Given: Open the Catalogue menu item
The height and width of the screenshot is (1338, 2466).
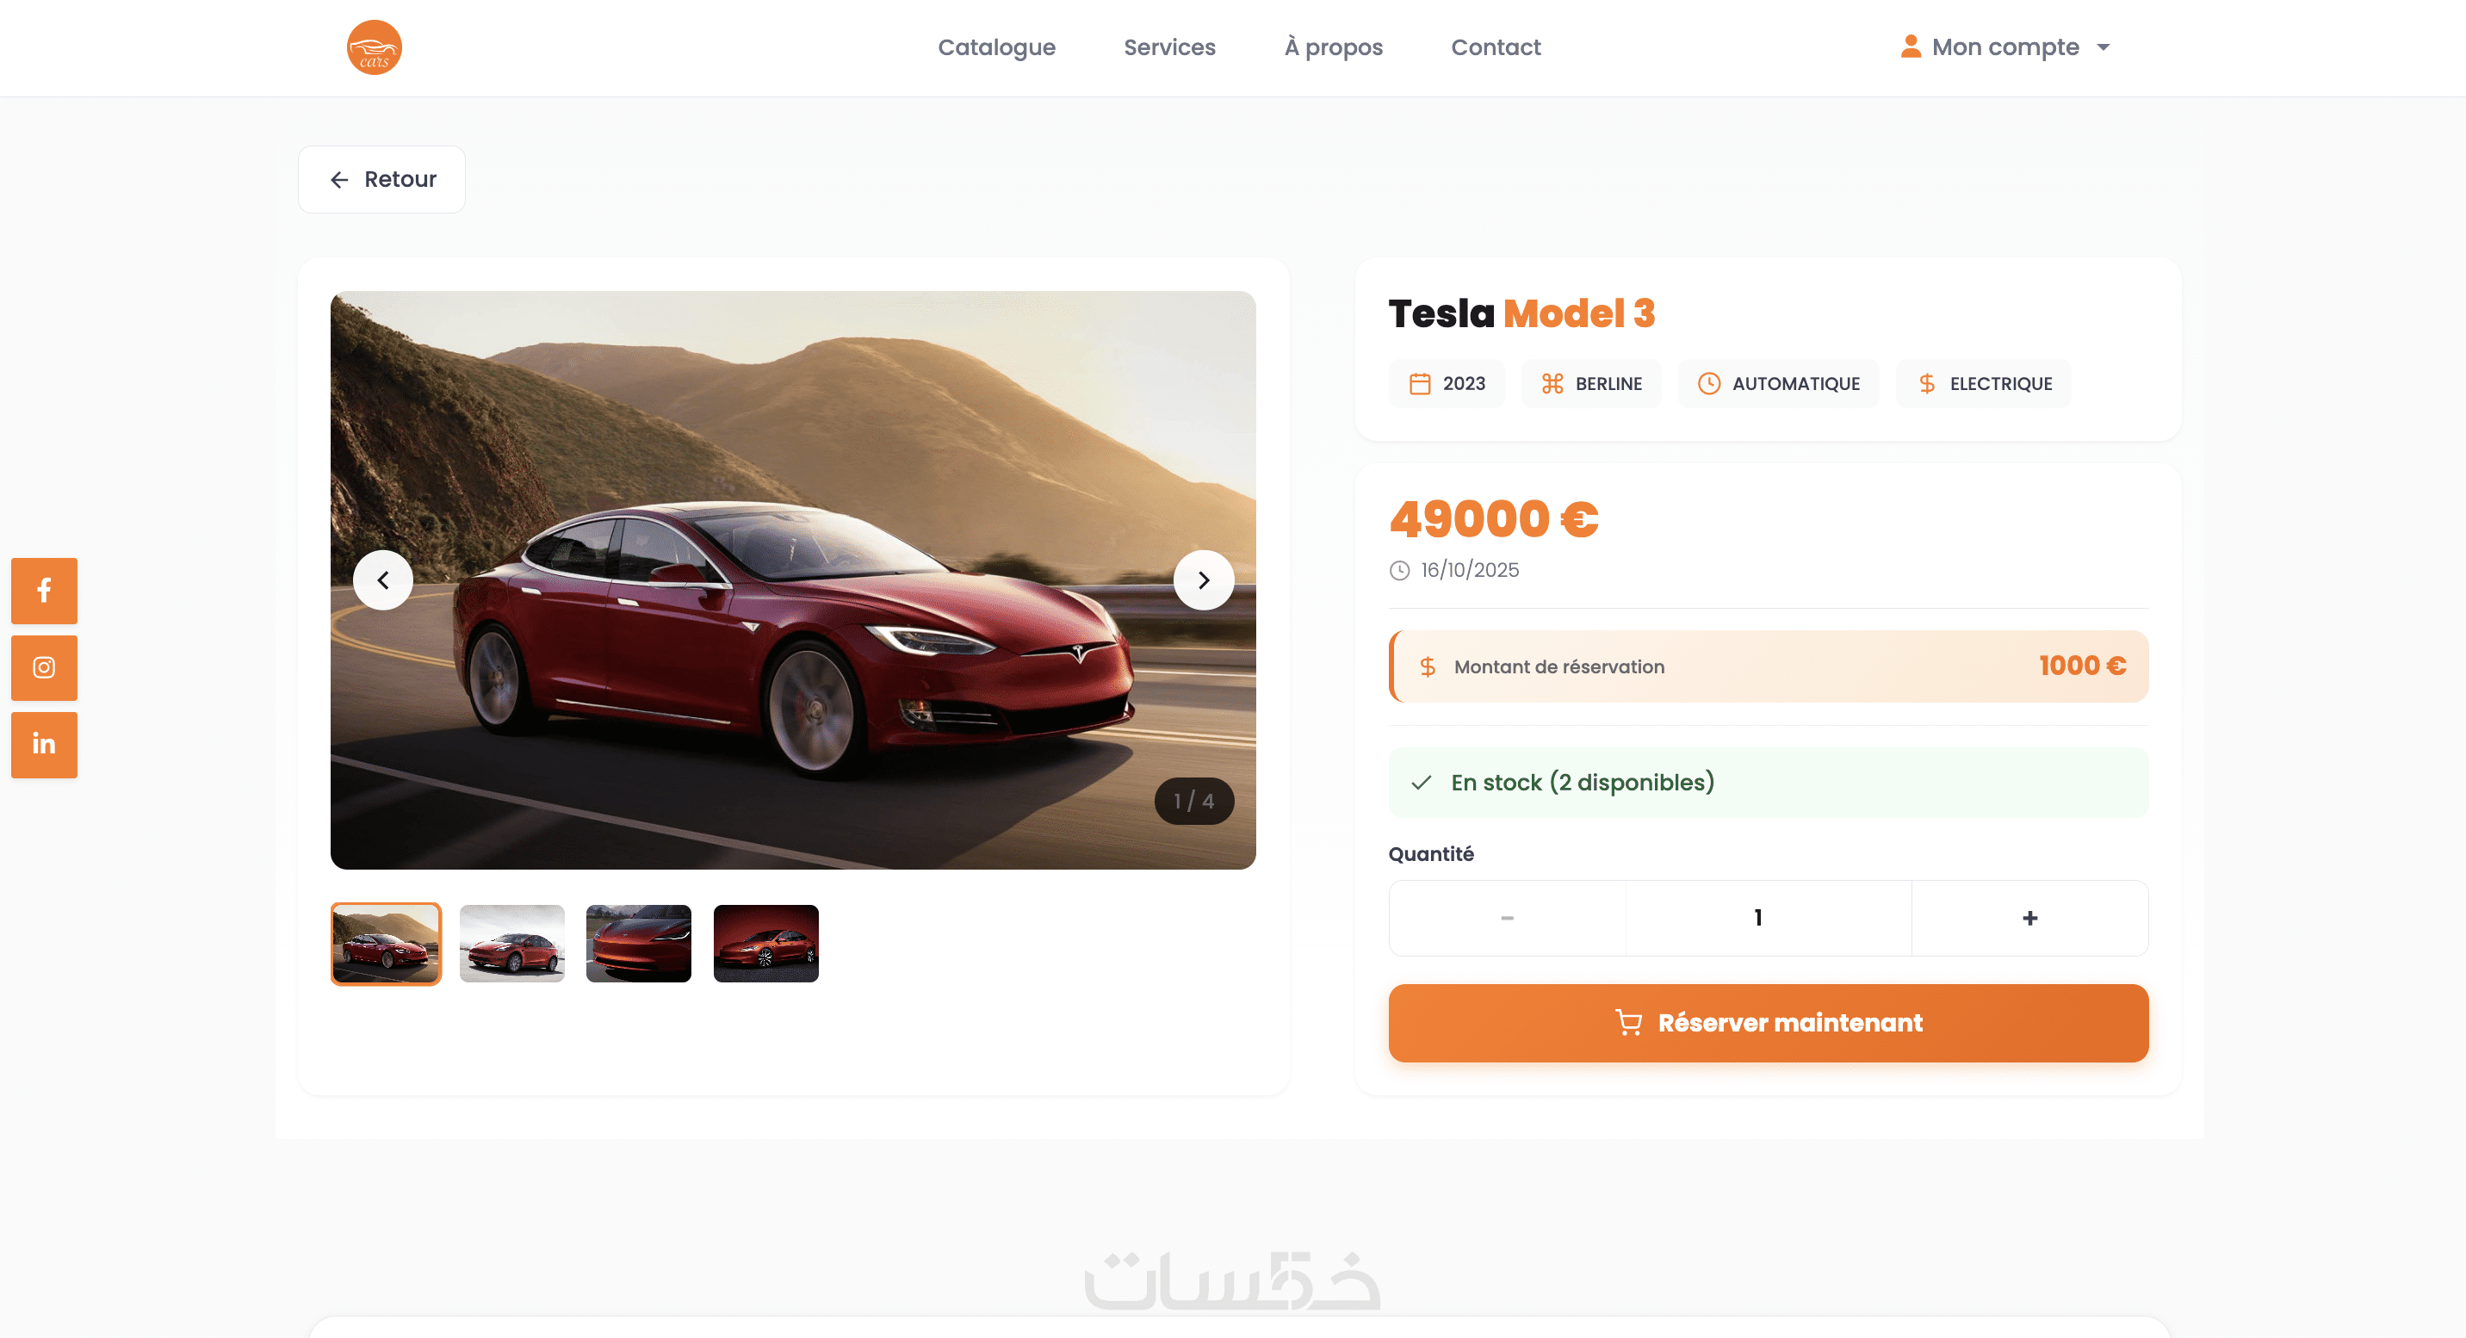Looking at the screenshot, I should (x=996, y=46).
